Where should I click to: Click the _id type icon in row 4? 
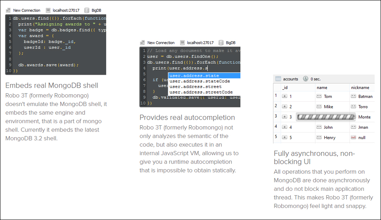(x=284, y=127)
